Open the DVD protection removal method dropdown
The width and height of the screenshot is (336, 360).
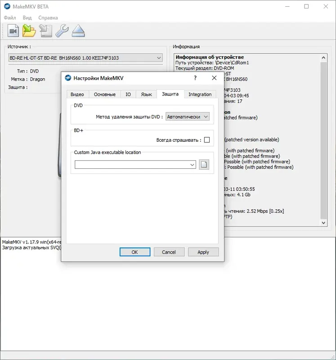(x=187, y=117)
